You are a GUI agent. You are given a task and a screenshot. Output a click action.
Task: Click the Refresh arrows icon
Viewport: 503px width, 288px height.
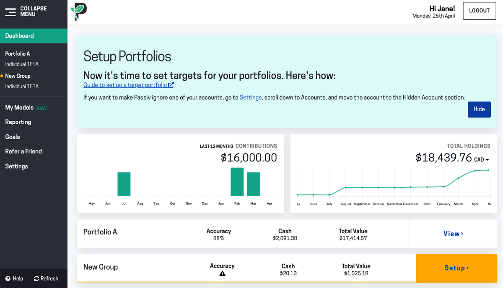[x=36, y=279]
